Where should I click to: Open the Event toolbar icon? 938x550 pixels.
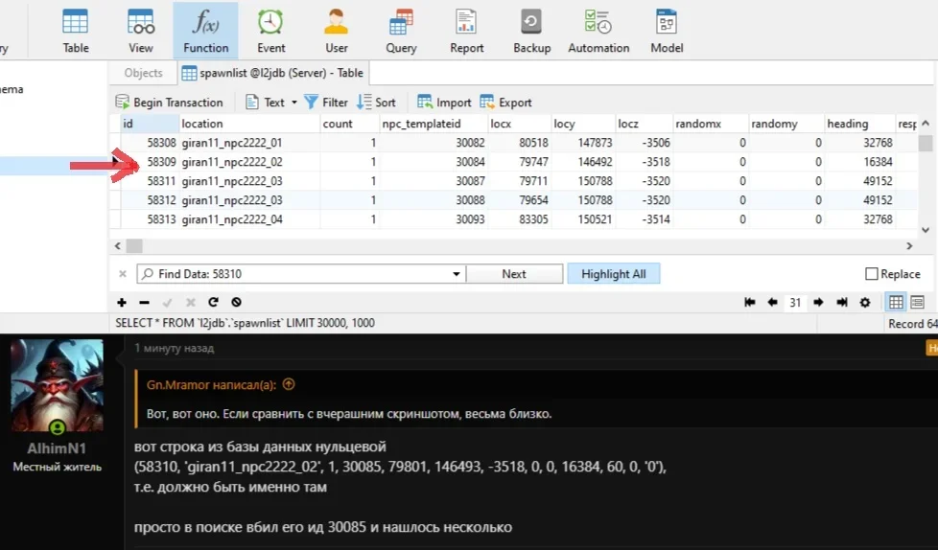coord(271,31)
